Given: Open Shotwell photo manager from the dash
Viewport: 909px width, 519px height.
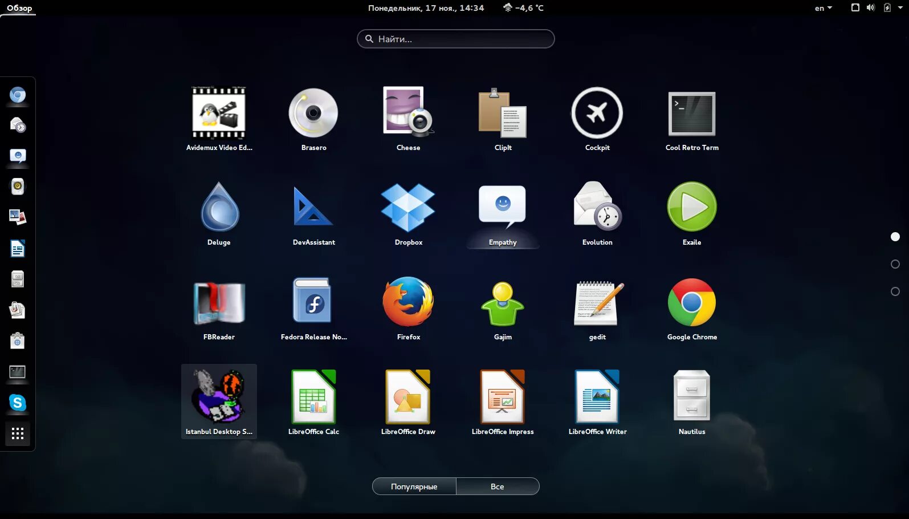Looking at the screenshot, I should pyautogui.click(x=18, y=217).
